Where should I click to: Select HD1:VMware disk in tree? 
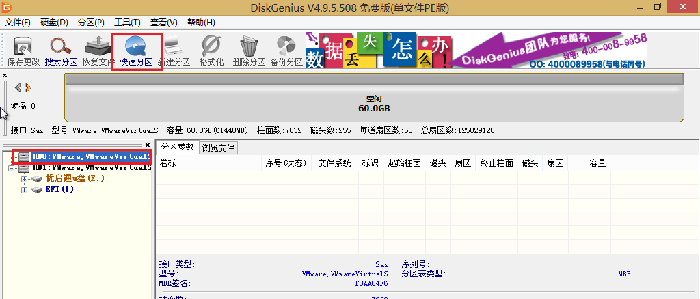tap(92, 168)
